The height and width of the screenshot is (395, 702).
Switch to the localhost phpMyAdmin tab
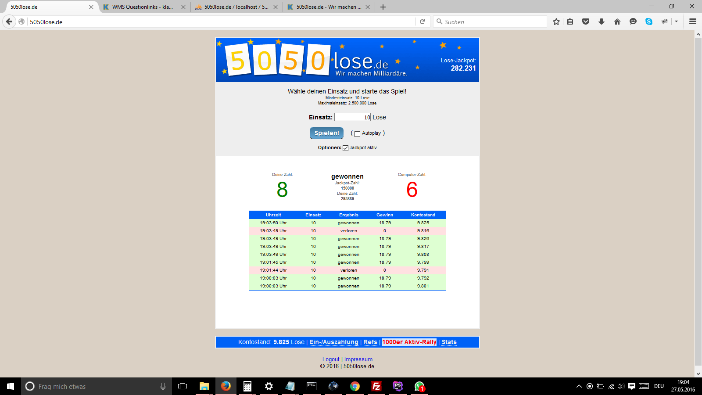(236, 7)
